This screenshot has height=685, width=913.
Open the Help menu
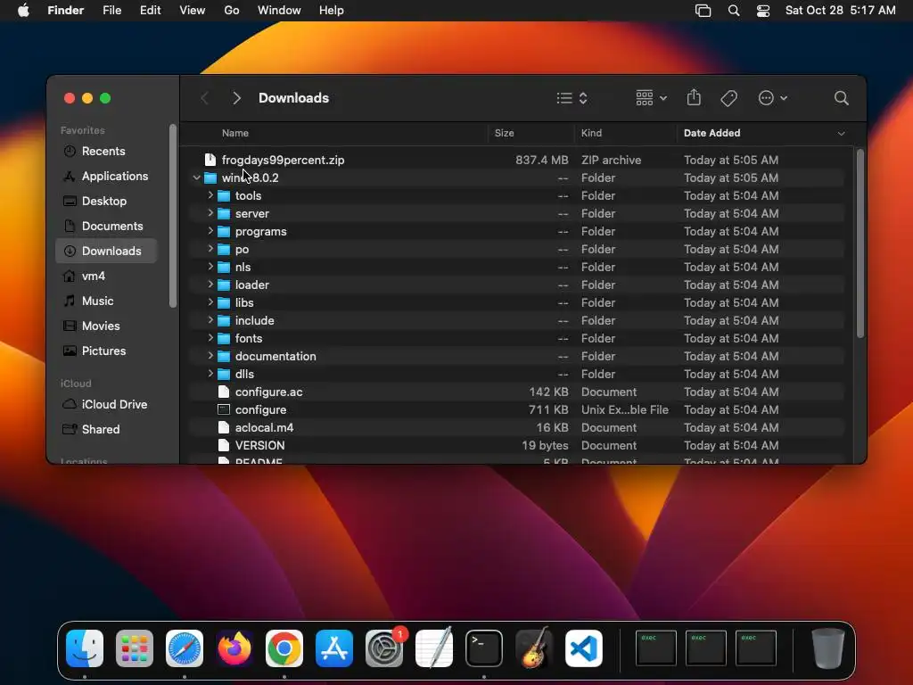click(x=332, y=11)
